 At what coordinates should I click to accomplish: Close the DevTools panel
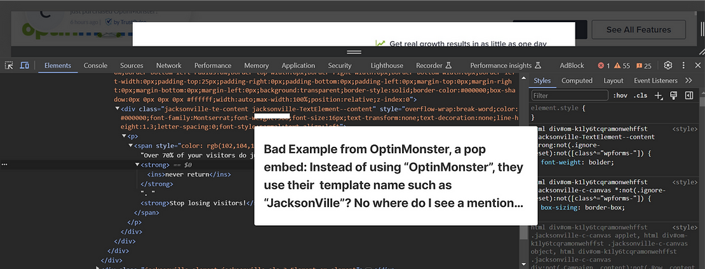point(698,65)
